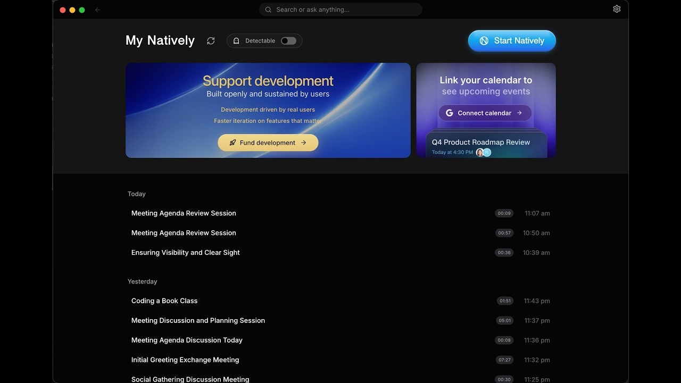The width and height of the screenshot is (681, 383).
Task: Click the 11:37 pm timestamp
Action: 537,321
